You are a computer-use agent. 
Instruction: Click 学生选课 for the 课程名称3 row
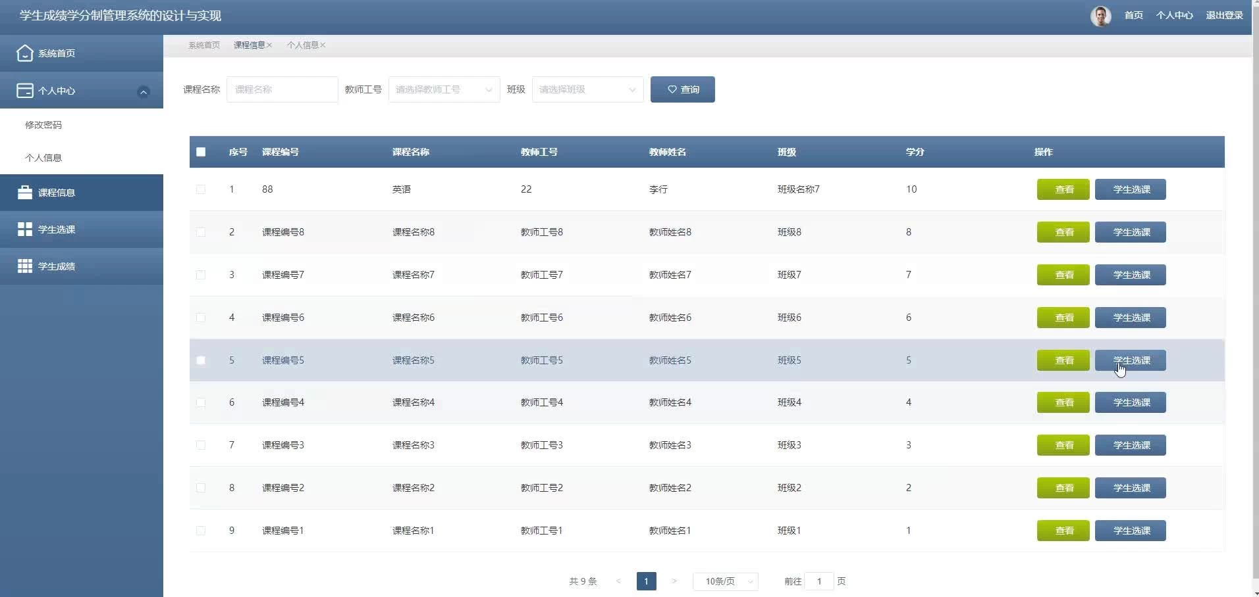[1131, 445]
